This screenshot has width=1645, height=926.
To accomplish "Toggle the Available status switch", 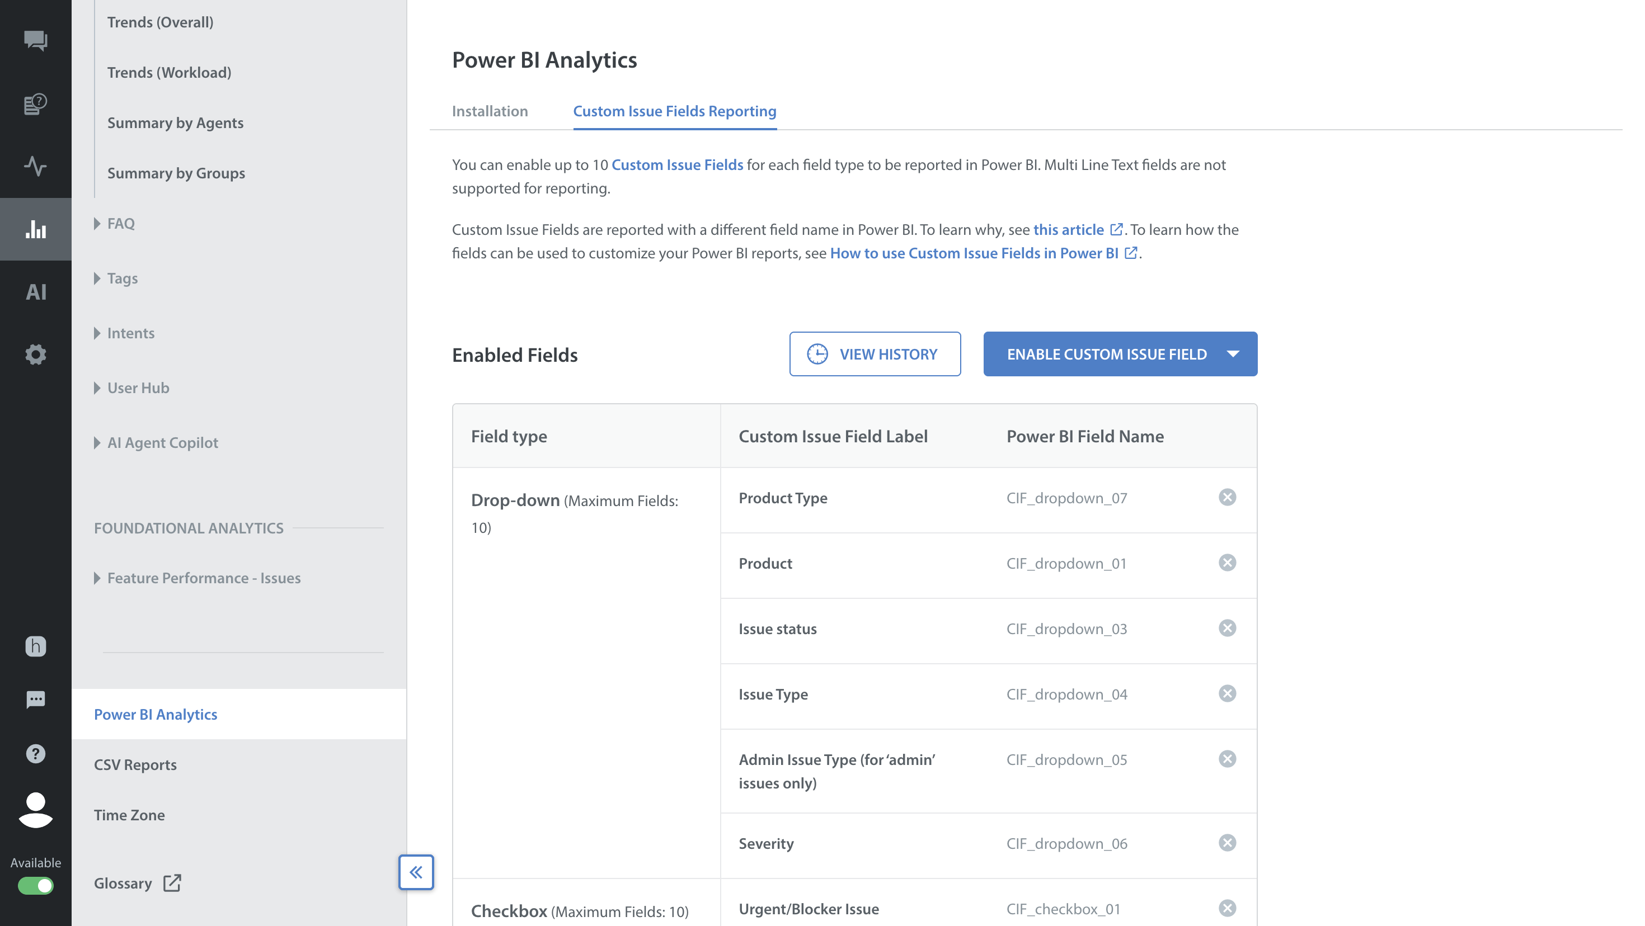I will coord(36,886).
